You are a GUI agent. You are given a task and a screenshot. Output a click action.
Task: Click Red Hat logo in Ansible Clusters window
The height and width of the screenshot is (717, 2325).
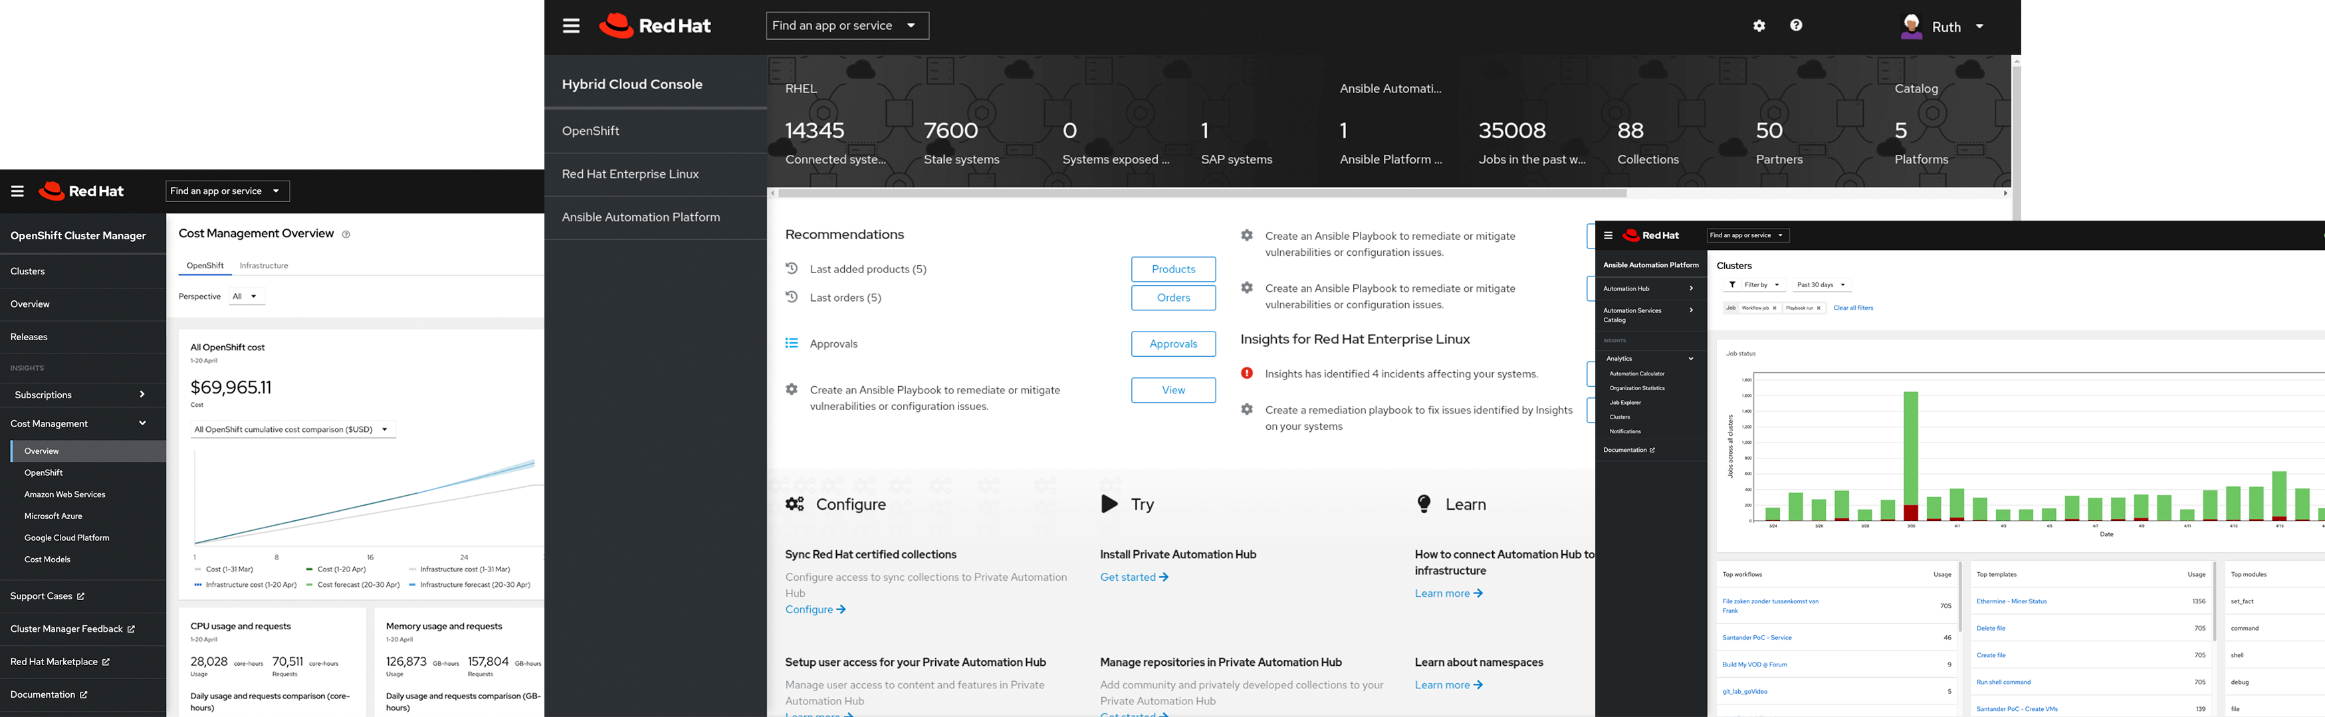1651,235
